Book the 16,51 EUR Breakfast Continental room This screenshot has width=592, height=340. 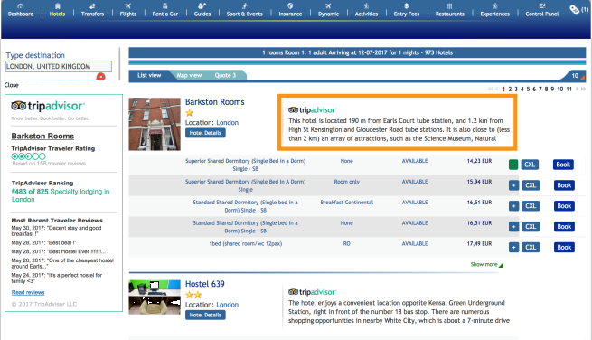tap(564, 206)
